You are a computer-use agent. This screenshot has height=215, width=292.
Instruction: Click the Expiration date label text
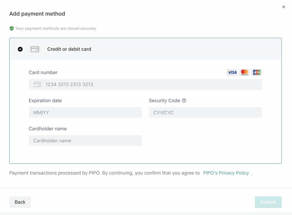[45, 101]
